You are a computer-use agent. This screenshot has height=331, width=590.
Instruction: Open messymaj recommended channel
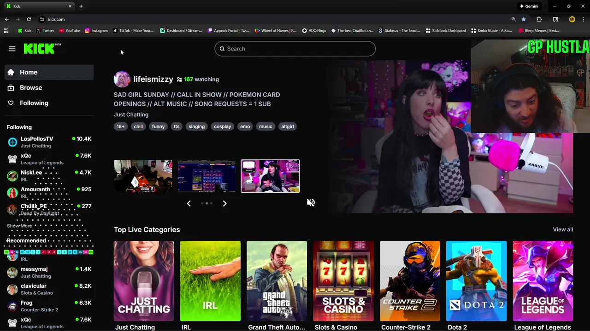pos(49,272)
